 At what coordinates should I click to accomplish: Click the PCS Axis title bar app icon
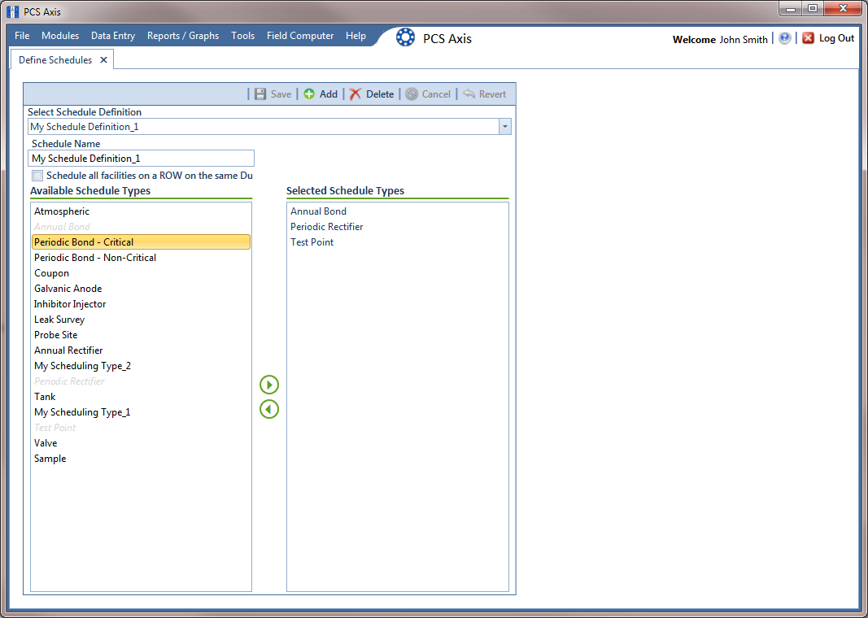13,11
